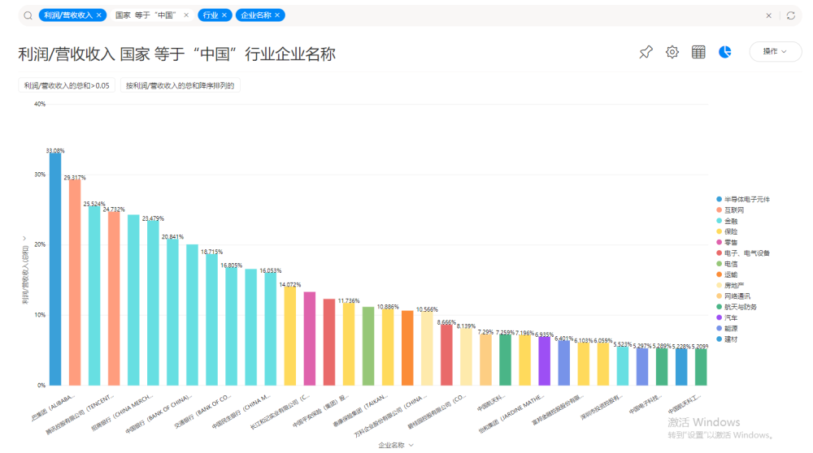Toggle 零售 legend entry
The image size is (813, 453).
point(727,242)
